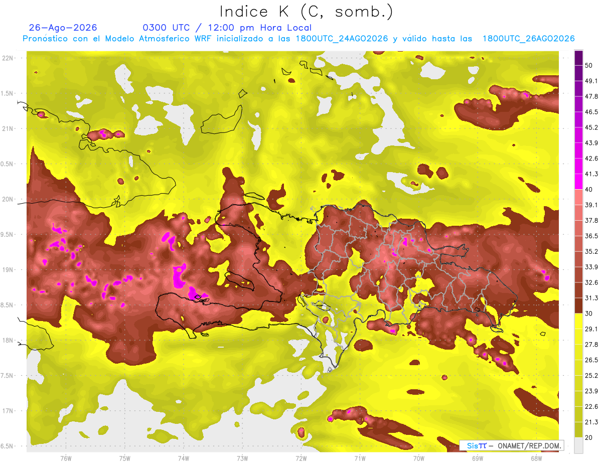Image resolution: width=602 pixels, height=465 pixels.
Task: Click the "68W" longitude label
Action: (536, 457)
